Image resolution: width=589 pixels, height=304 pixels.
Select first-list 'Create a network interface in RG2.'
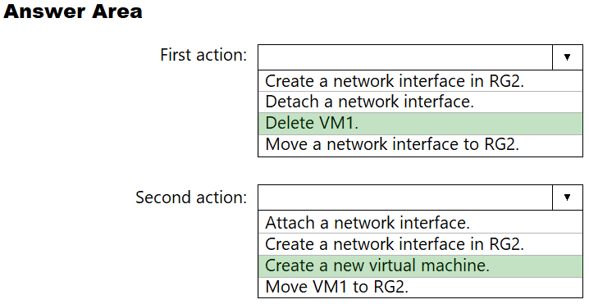click(x=420, y=80)
